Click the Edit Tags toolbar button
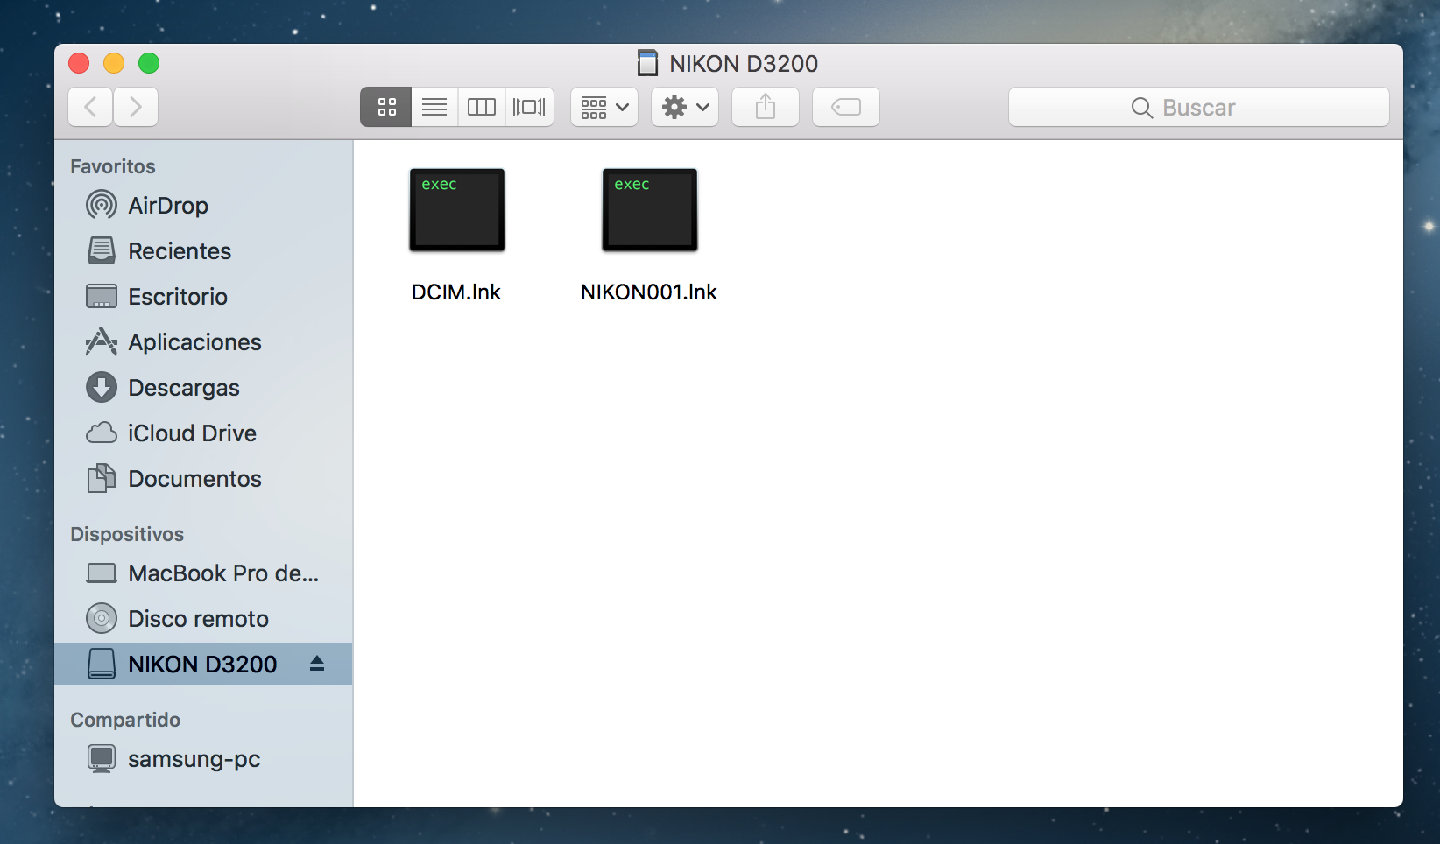The image size is (1440, 844). coord(846,107)
